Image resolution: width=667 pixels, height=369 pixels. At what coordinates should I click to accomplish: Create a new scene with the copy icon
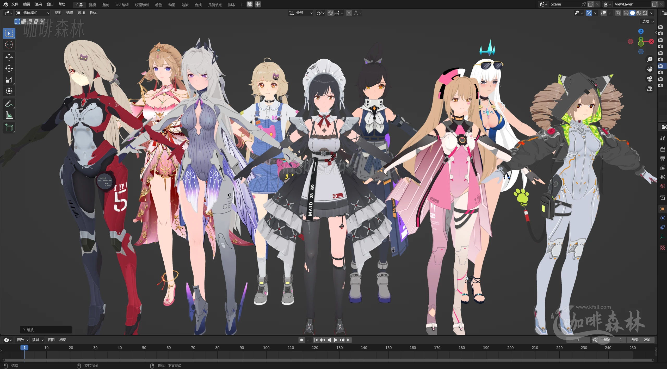pyautogui.click(x=591, y=4)
